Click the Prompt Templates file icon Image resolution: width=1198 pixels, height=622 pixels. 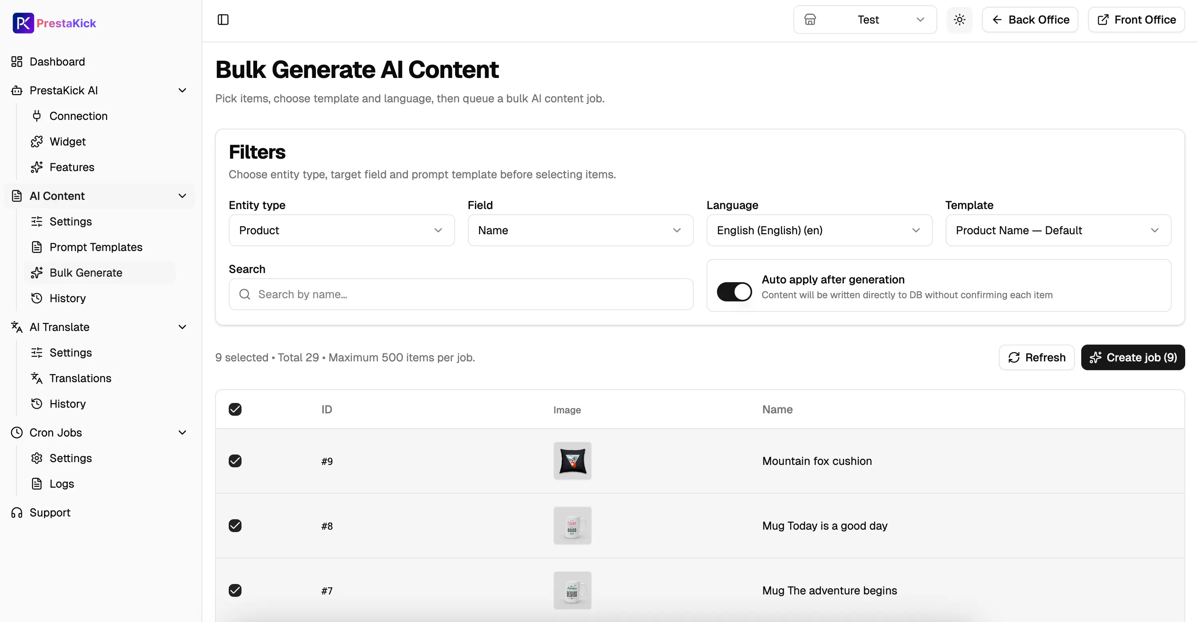coord(37,247)
